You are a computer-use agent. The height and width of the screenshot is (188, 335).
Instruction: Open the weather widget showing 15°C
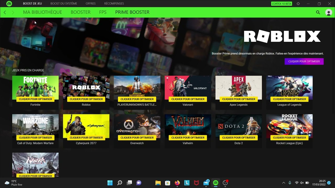pyautogui.click(x=14, y=183)
